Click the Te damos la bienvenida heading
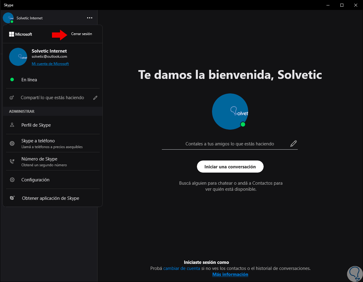This screenshot has height=282, width=363. coord(230,75)
